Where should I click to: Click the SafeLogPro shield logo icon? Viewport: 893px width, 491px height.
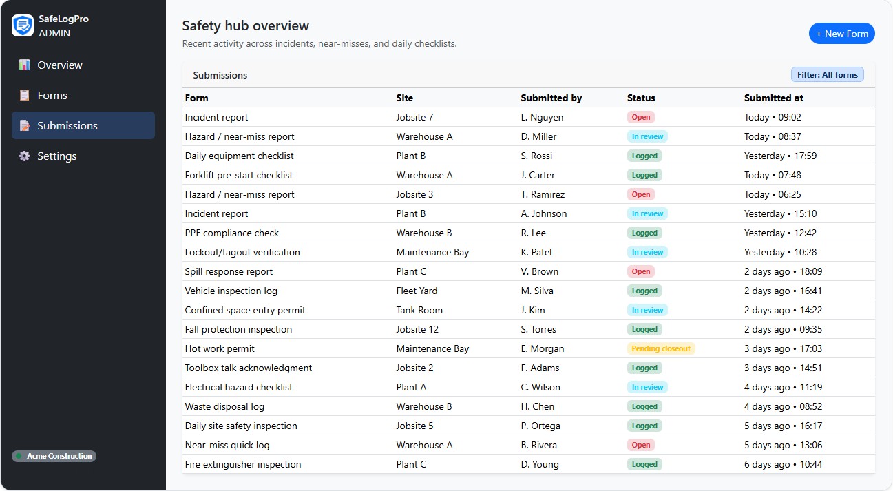[21, 25]
